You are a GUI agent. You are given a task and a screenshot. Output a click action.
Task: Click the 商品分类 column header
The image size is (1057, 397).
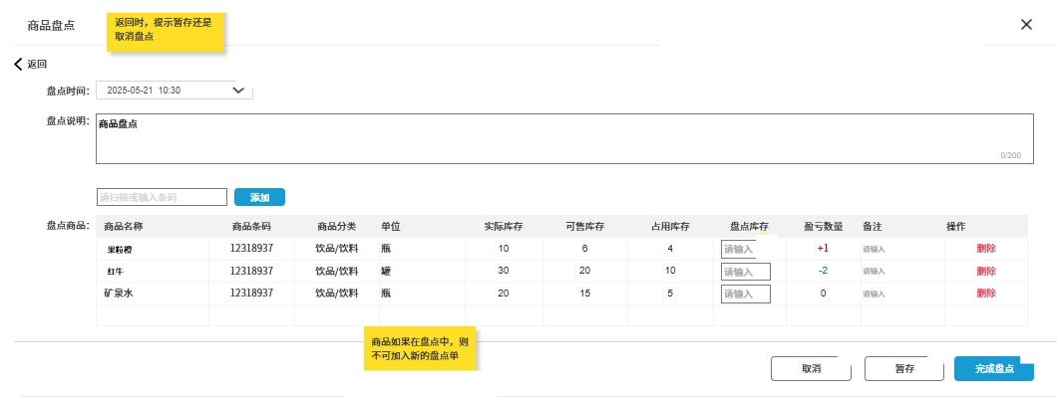coord(337,227)
